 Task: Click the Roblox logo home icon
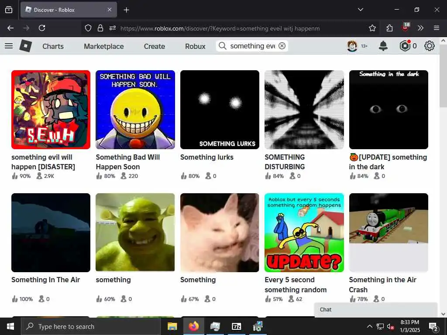pos(25,46)
